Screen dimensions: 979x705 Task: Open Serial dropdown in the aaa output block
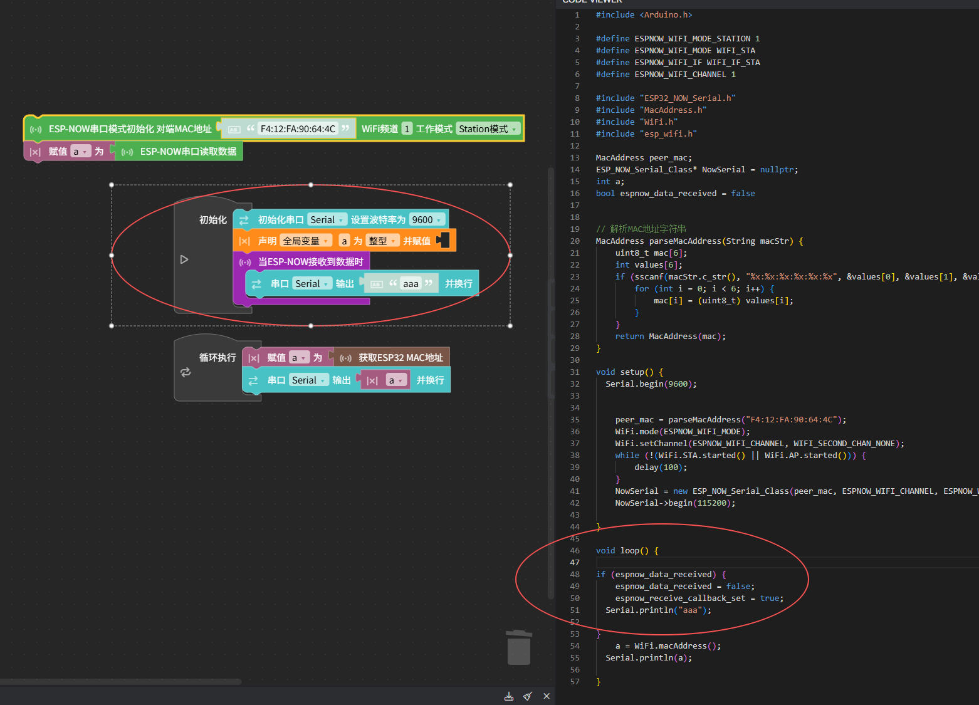click(313, 284)
